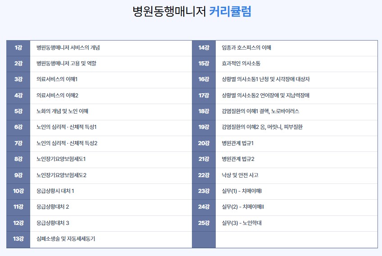Click 효과적인 의사소통 lecture title
382x256 pixels.
[x=241, y=64]
